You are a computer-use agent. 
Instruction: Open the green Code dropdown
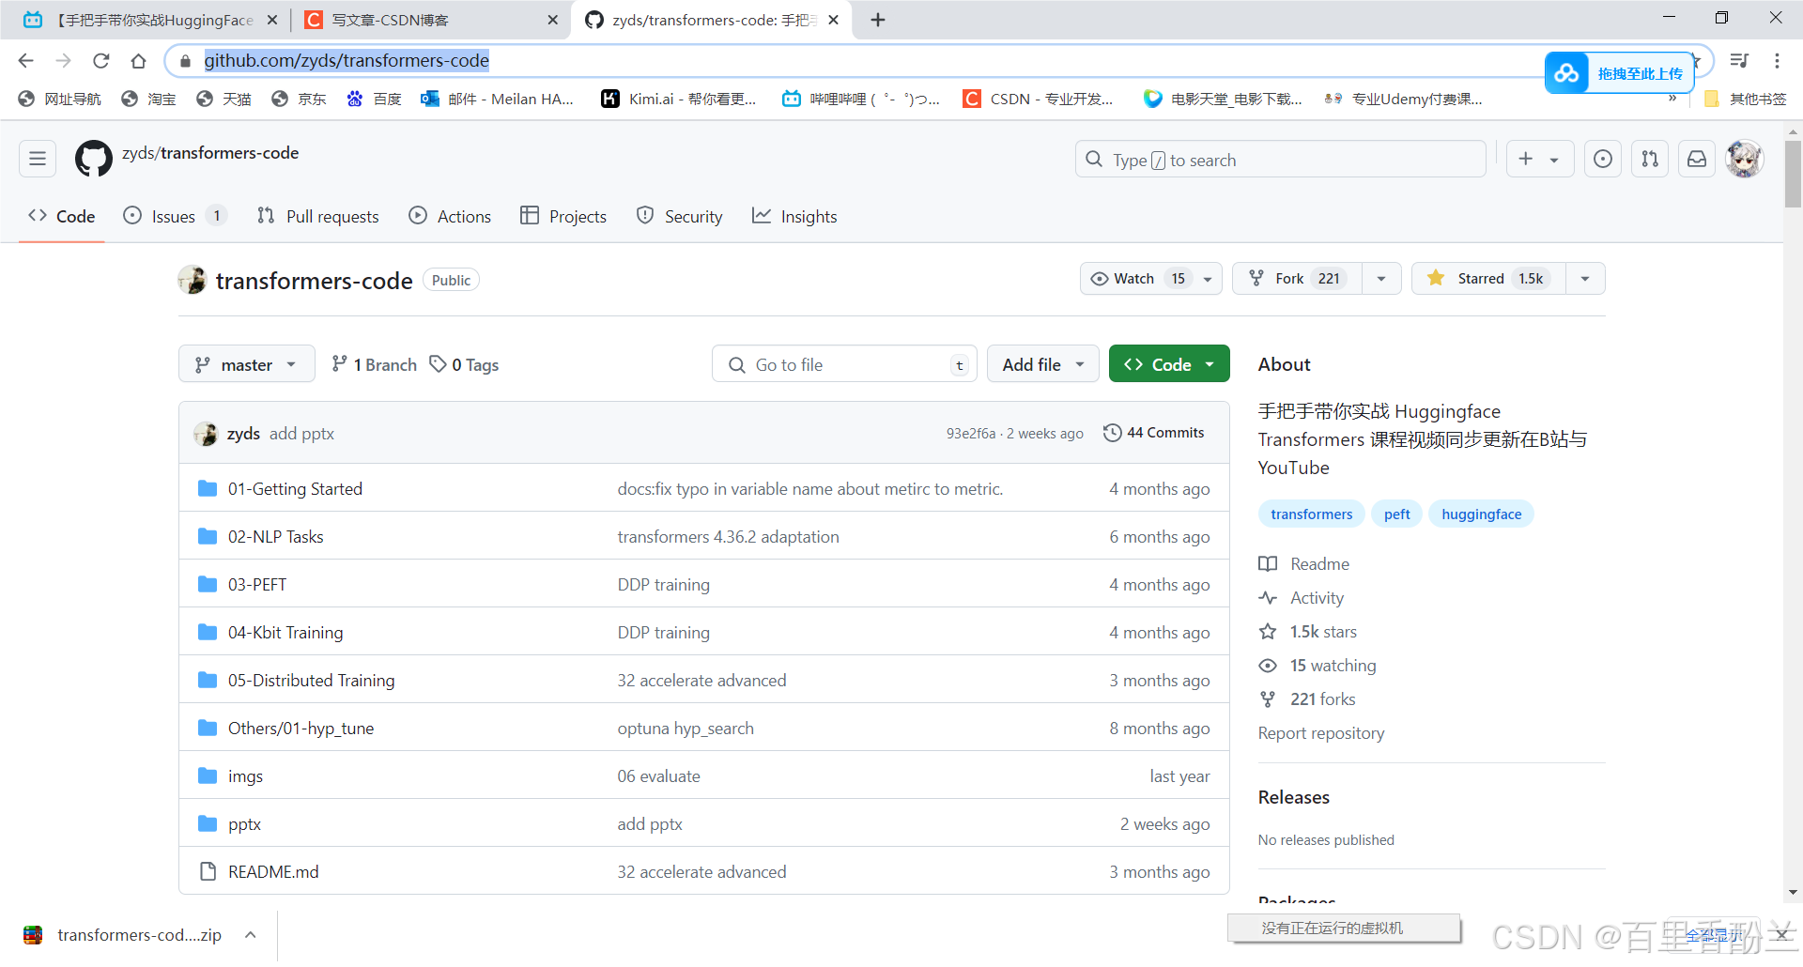(1169, 364)
